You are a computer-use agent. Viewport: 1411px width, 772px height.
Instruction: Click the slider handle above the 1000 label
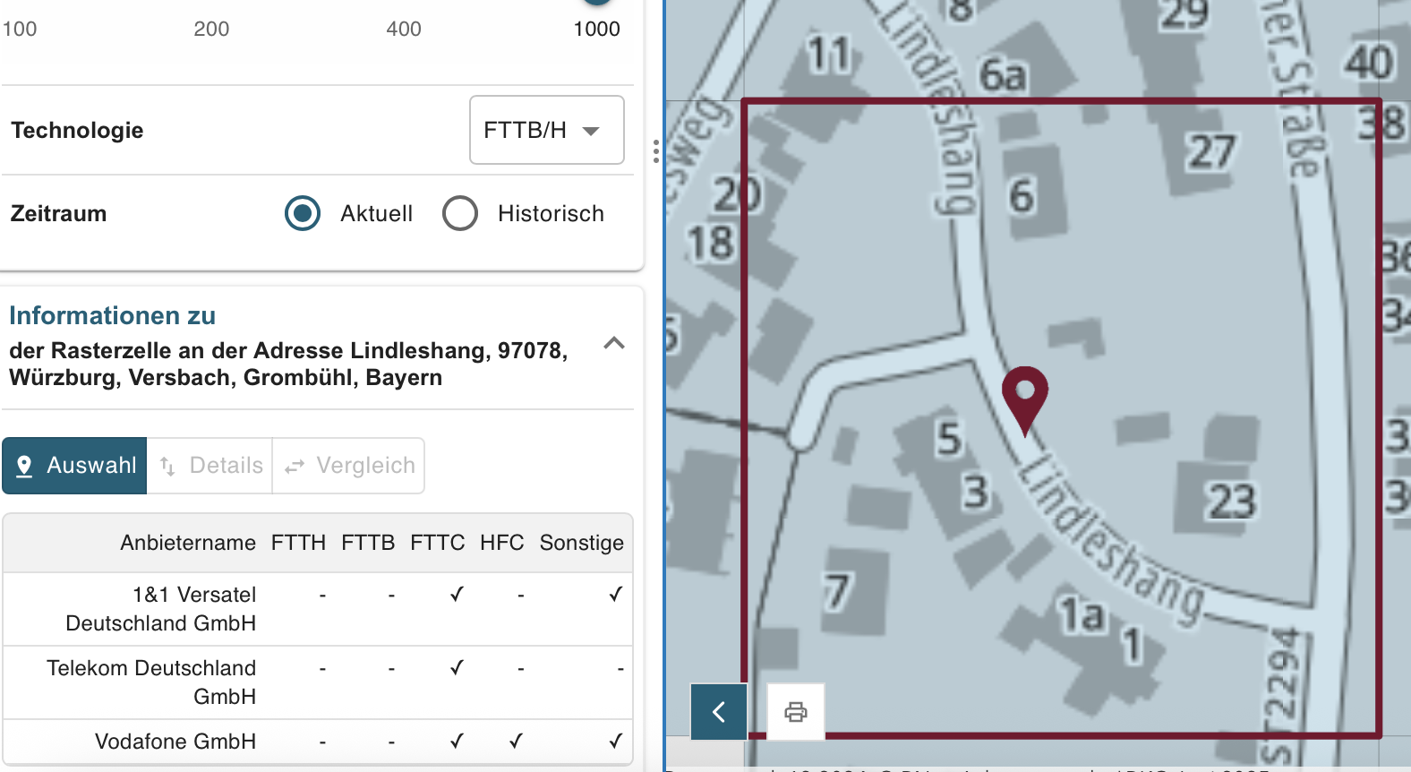[596, 3]
